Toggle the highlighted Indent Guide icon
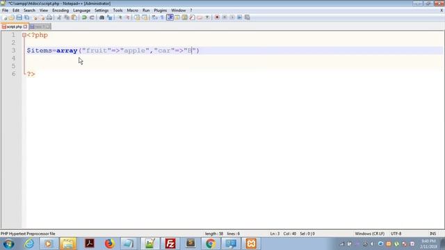Screen dimensions: 445x250 (x=170, y=17)
